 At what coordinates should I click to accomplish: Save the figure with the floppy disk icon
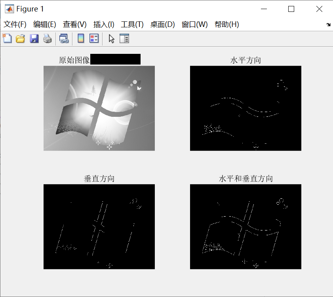tap(34, 39)
